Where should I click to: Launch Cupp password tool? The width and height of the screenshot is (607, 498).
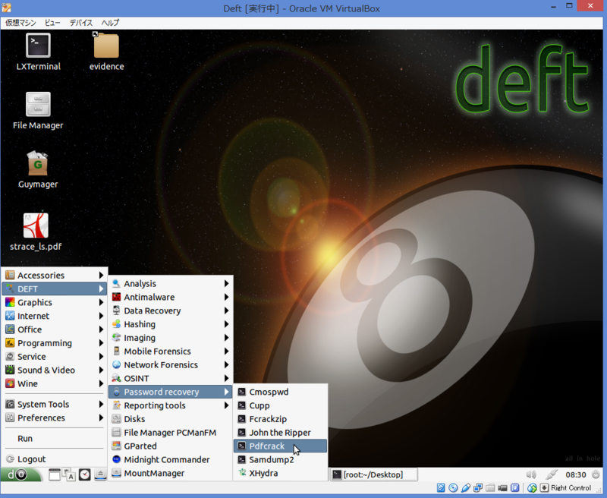click(x=280, y=405)
